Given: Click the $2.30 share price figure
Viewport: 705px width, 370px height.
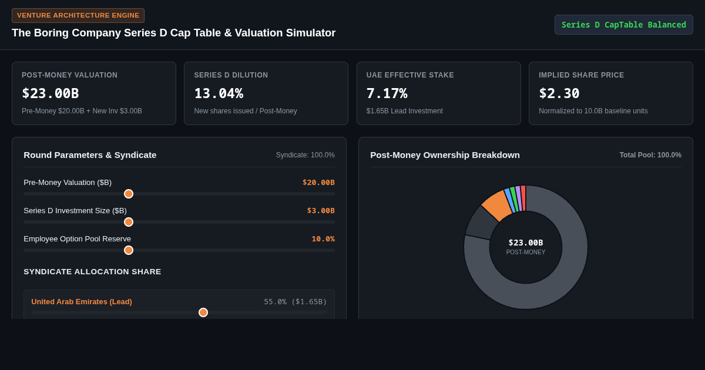Looking at the screenshot, I should click(x=559, y=93).
